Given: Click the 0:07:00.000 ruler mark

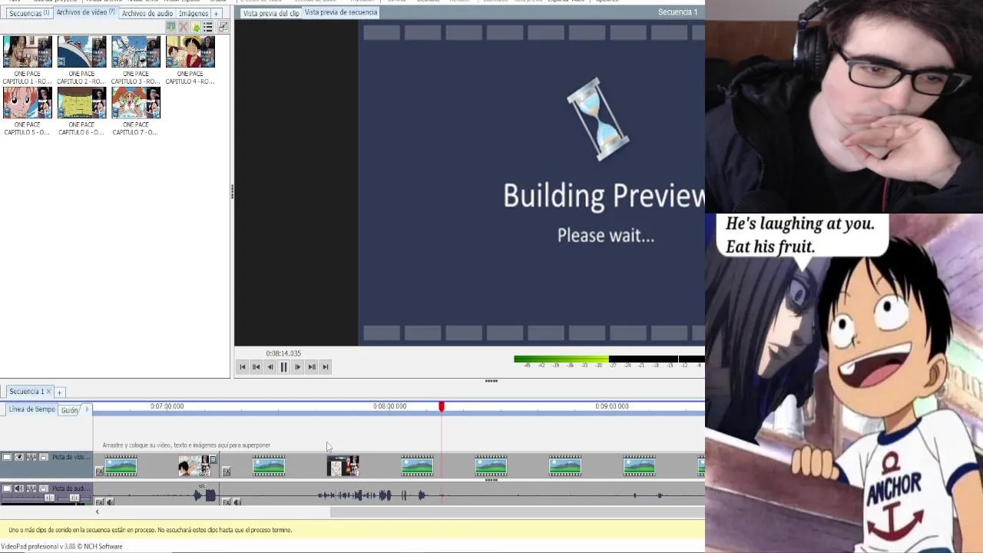Looking at the screenshot, I should [167, 406].
